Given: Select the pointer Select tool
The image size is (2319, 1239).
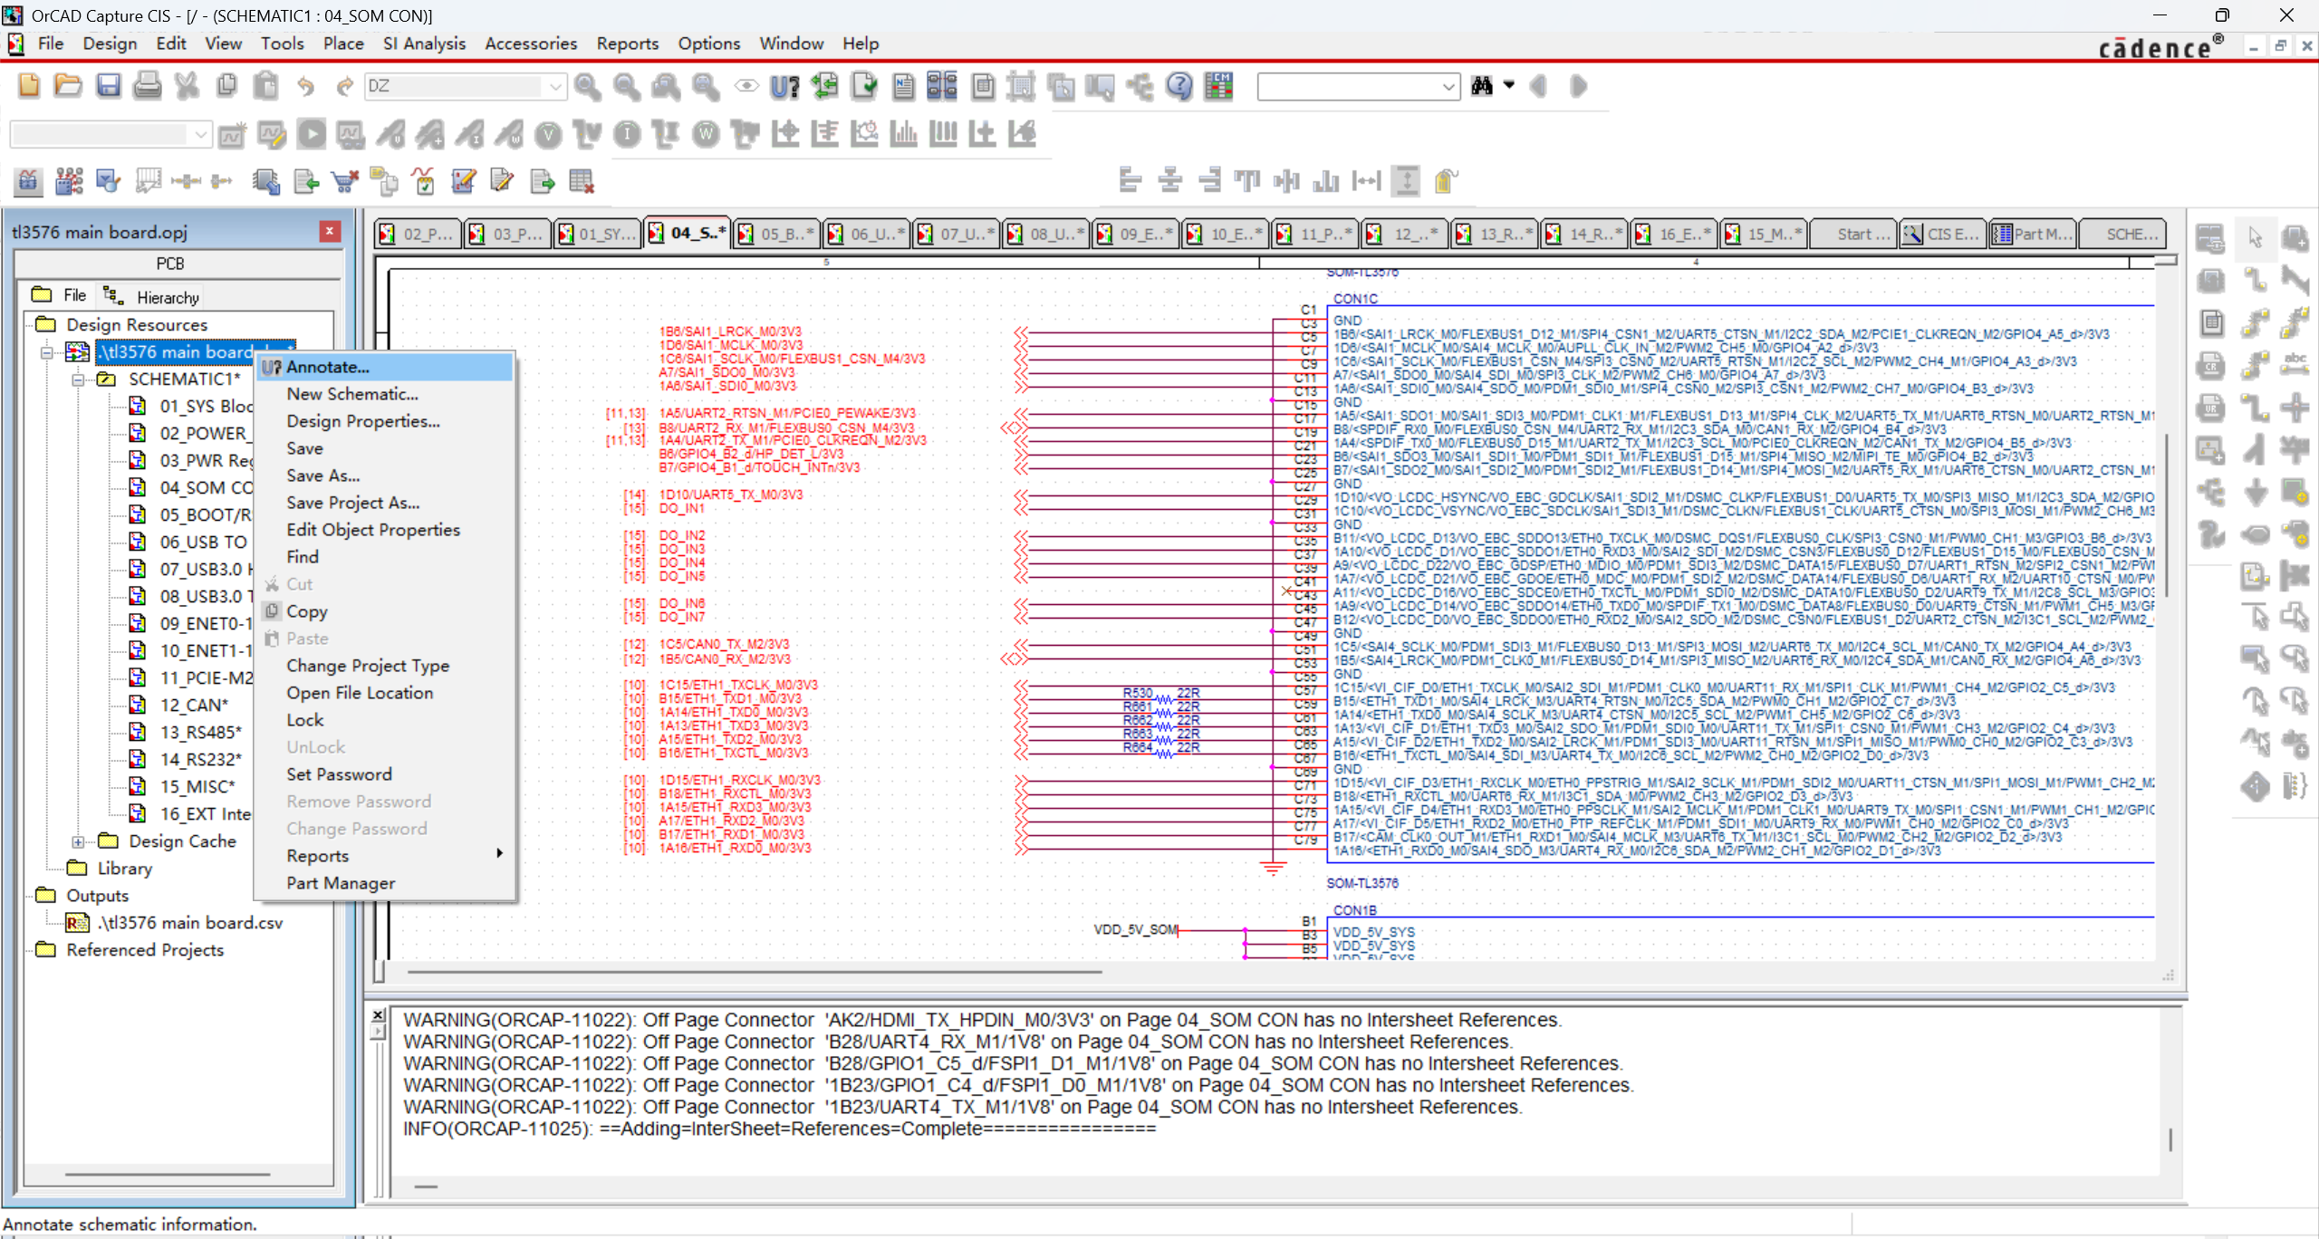Looking at the screenshot, I should pos(2255,238).
